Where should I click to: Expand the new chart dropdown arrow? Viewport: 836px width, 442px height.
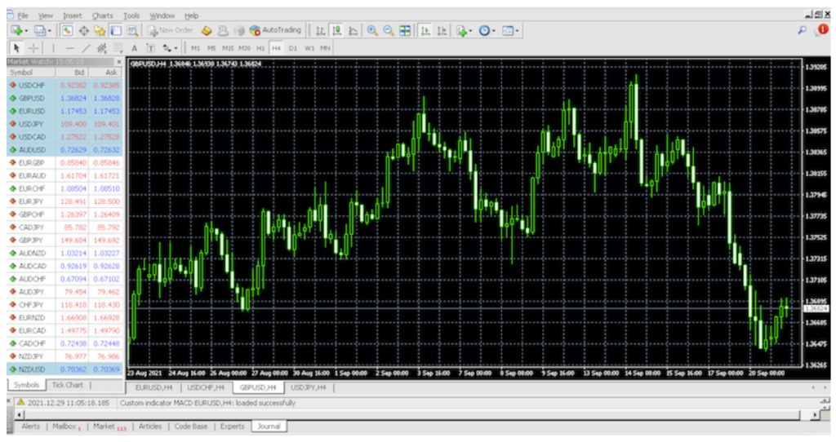click(x=27, y=30)
